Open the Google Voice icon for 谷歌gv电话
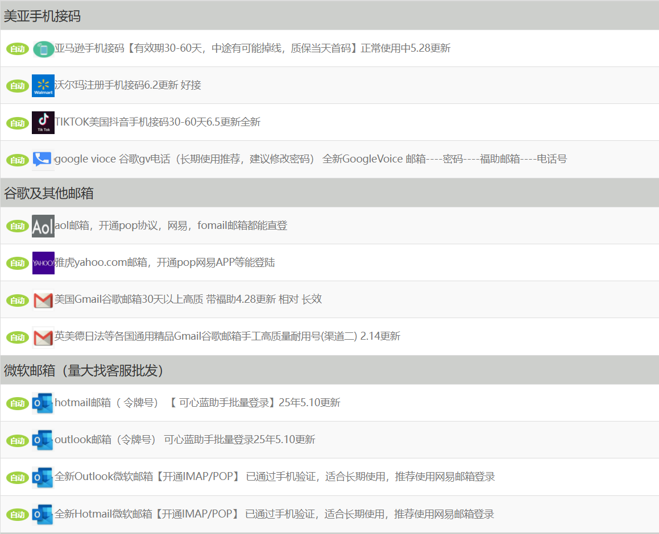This screenshot has height=534, width=659. point(43,159)
